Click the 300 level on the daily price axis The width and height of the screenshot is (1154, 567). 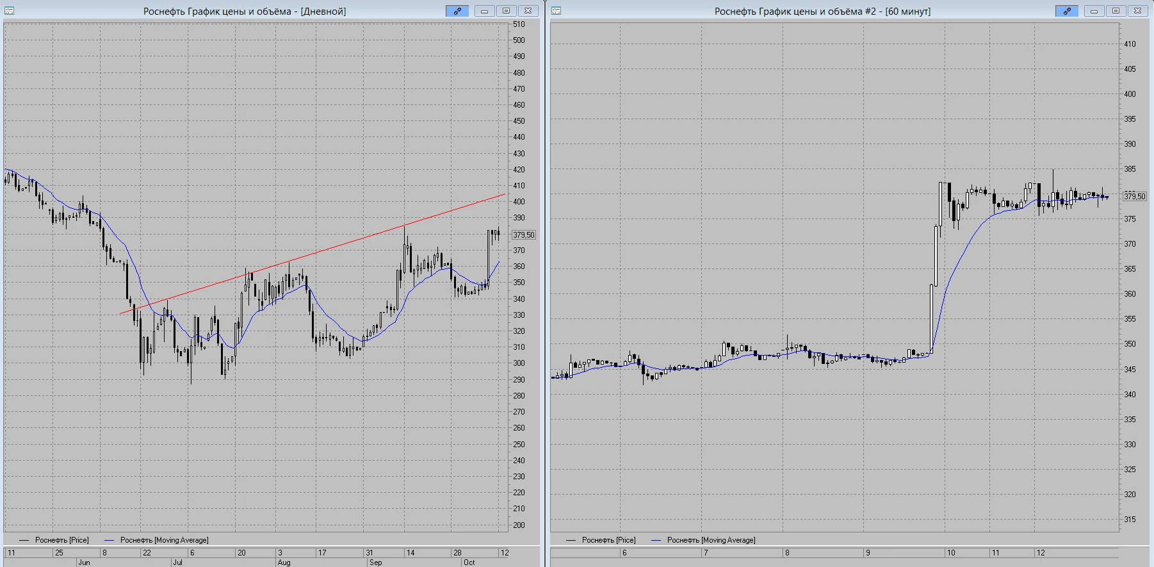pyautogui.click(x=519, y=363)
